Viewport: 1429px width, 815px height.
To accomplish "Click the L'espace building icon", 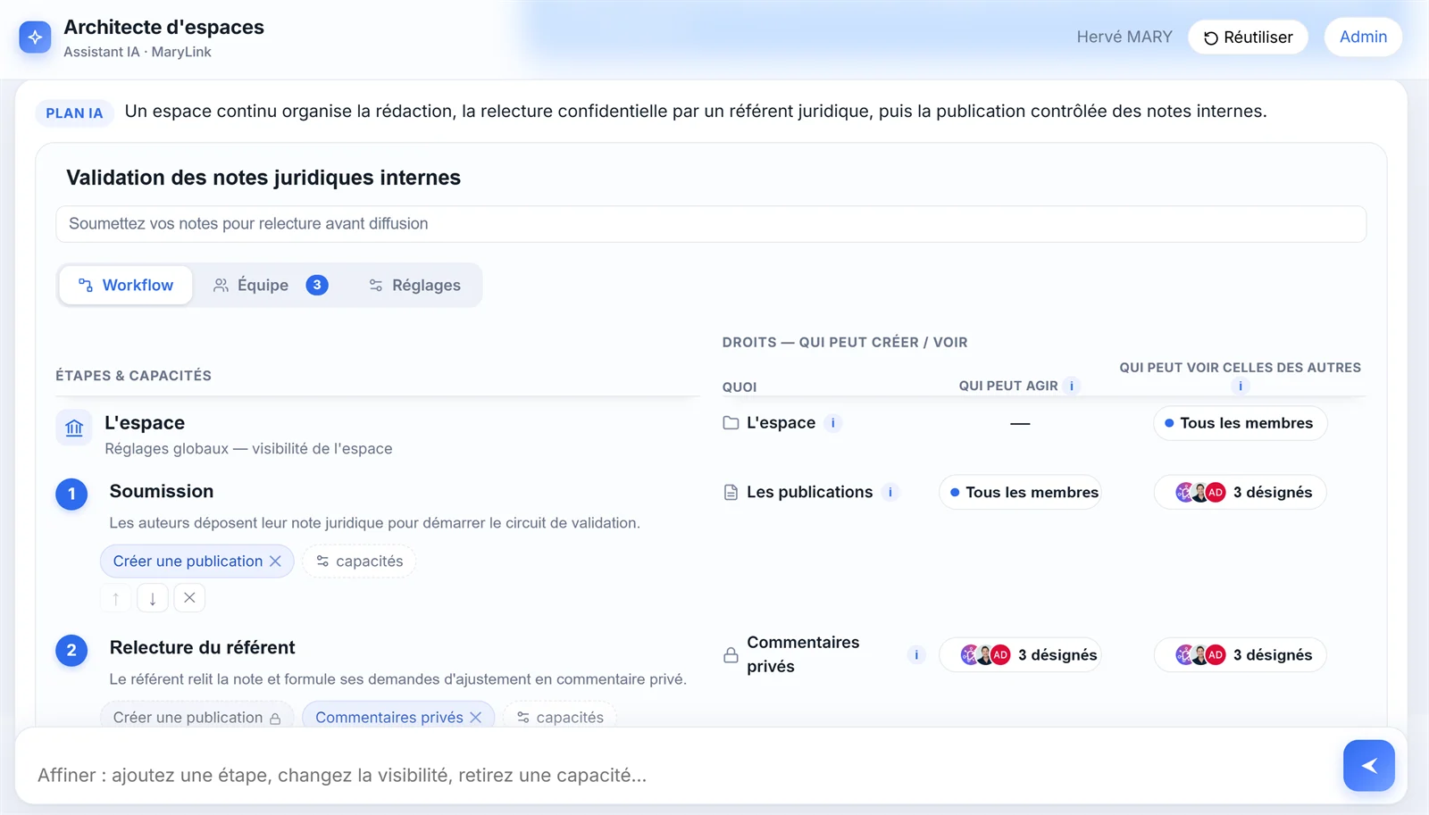I will coord(74,428).
